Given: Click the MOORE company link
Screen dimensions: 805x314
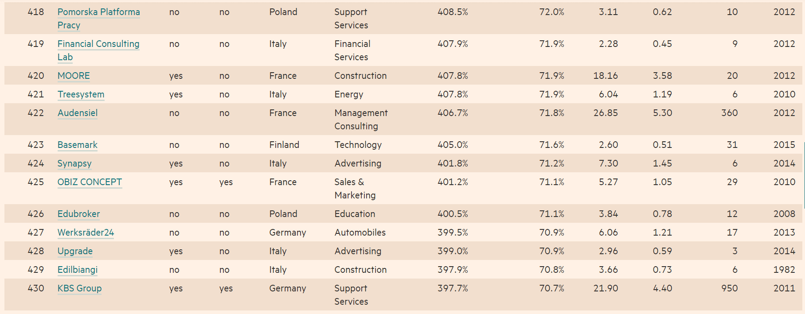Looking at the screenshot, I should click(74, 76).
